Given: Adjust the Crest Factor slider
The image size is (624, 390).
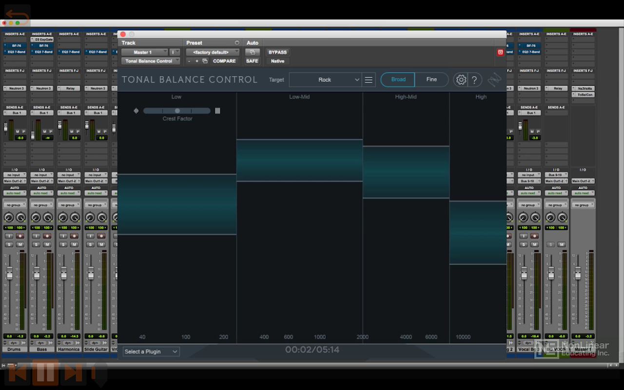Looking at the screenshot, I should (177, 111).
